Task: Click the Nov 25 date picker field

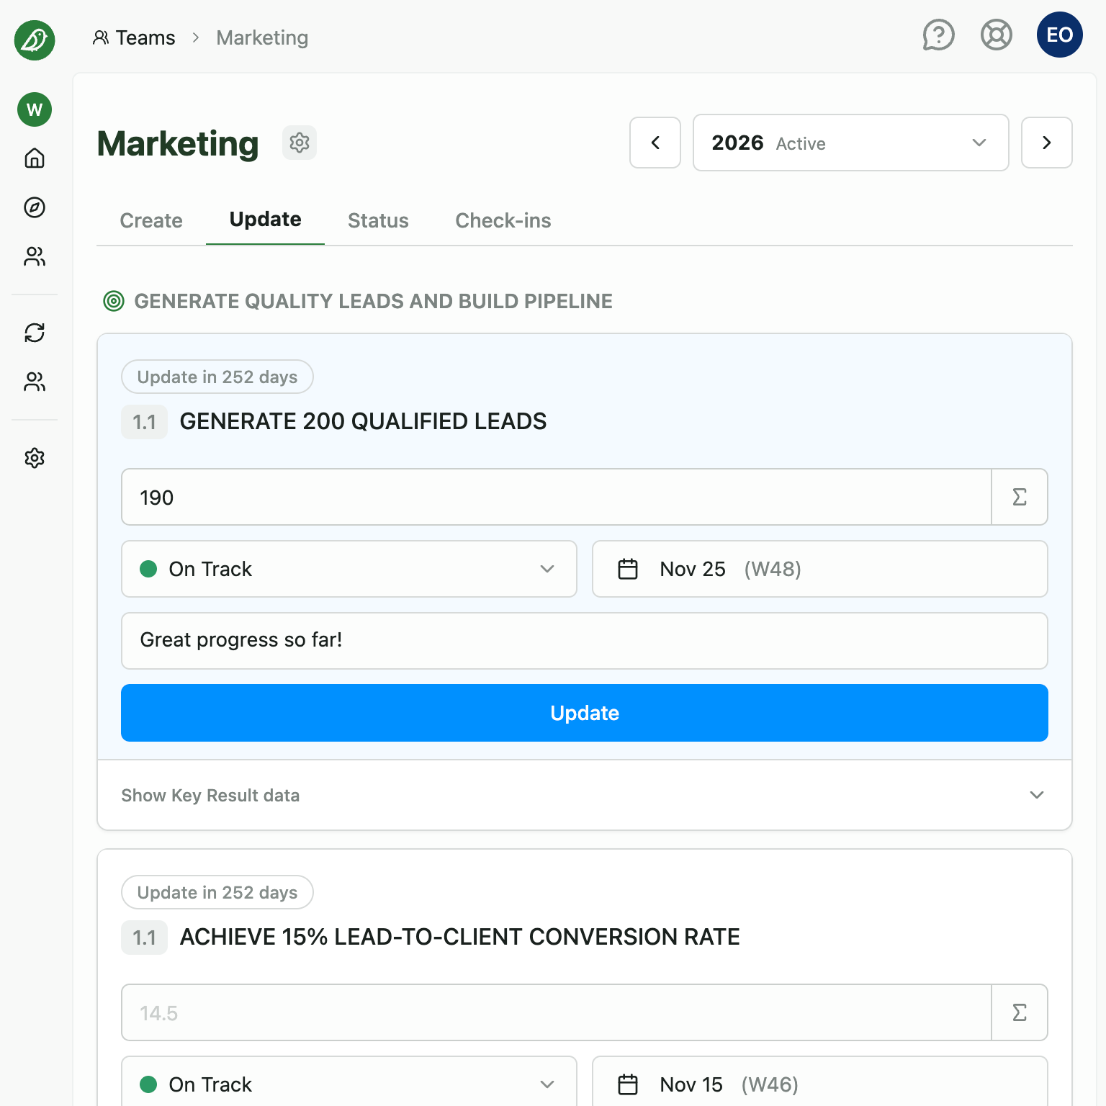Action: click(819, 569)
